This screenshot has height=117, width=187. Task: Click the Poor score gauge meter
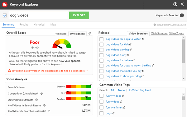pos(62,44)
